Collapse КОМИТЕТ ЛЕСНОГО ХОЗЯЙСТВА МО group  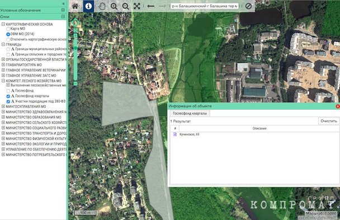tap(3, 80)
